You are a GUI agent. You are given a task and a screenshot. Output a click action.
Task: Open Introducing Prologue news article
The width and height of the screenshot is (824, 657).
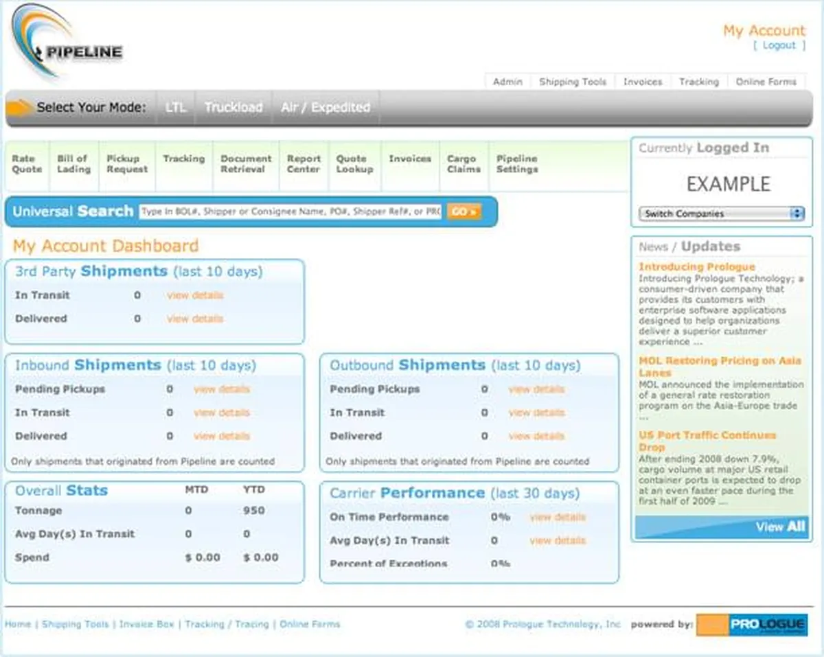tap(697, 266)
